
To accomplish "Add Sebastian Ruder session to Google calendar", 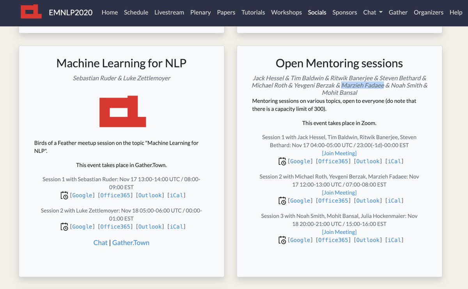I will tap(82, 195).
